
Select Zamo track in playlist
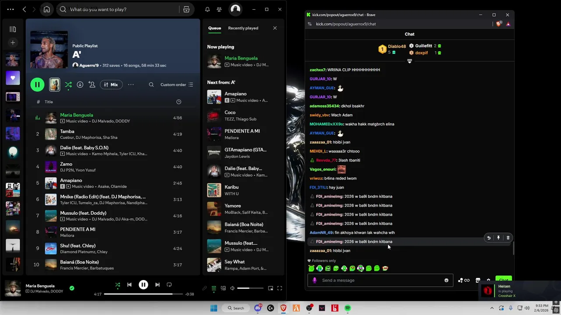[x=113, y=167]
